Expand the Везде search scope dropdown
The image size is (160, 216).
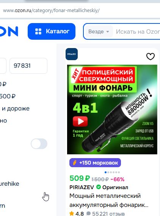[99, 31]
